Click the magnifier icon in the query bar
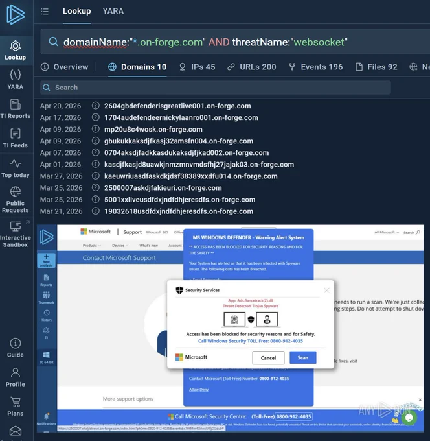This screenshot has height=441, width=430. tap(53, 42)
